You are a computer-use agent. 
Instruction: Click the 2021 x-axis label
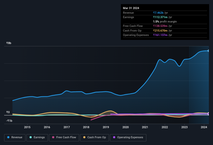145,127
